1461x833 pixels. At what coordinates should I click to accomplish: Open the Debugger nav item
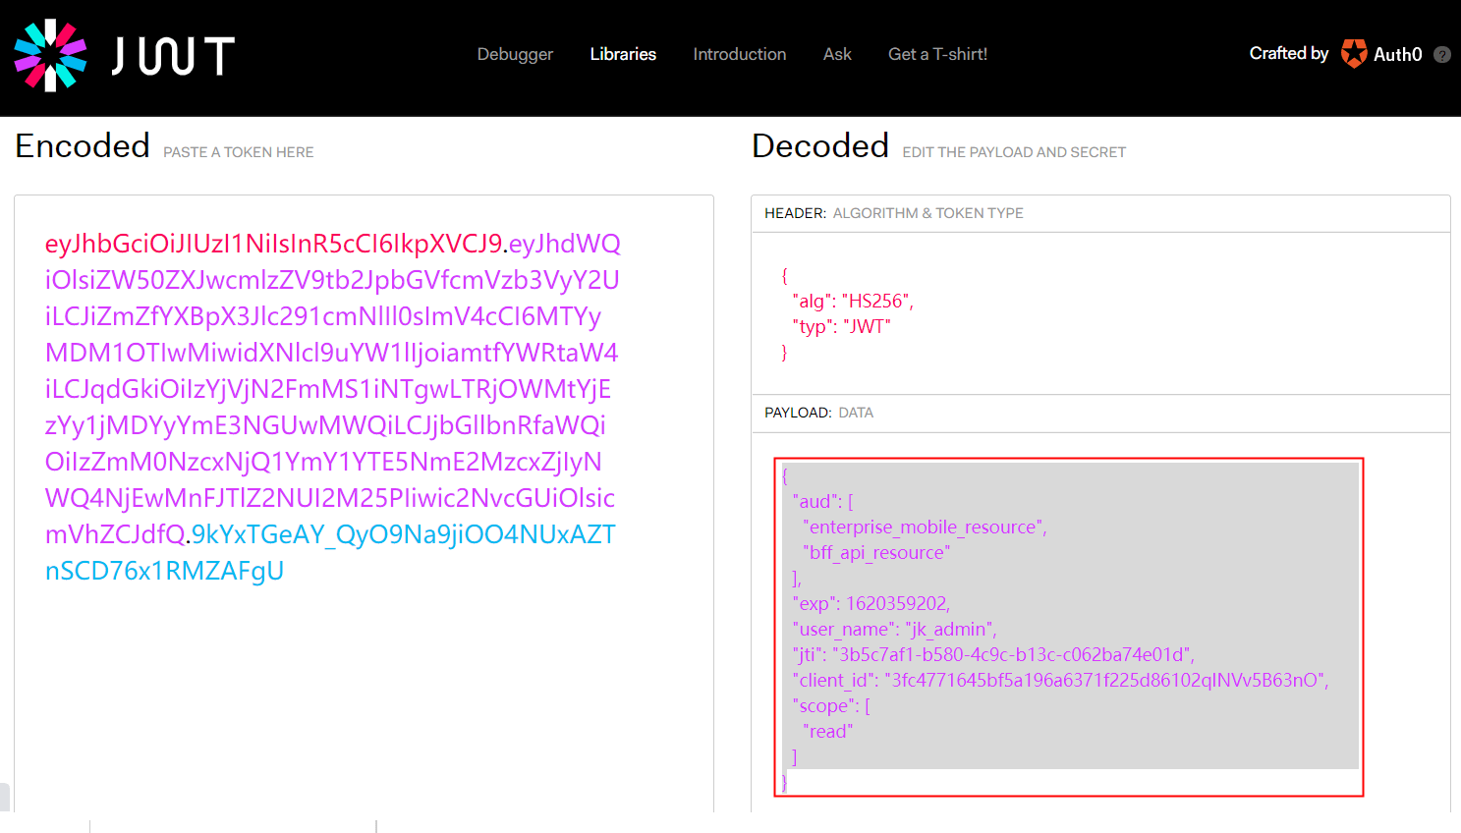click(x=515, y=54)
